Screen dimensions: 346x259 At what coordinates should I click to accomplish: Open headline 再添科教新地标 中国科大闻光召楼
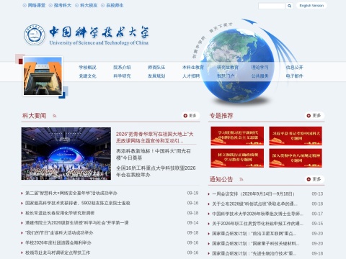point(154,155)
